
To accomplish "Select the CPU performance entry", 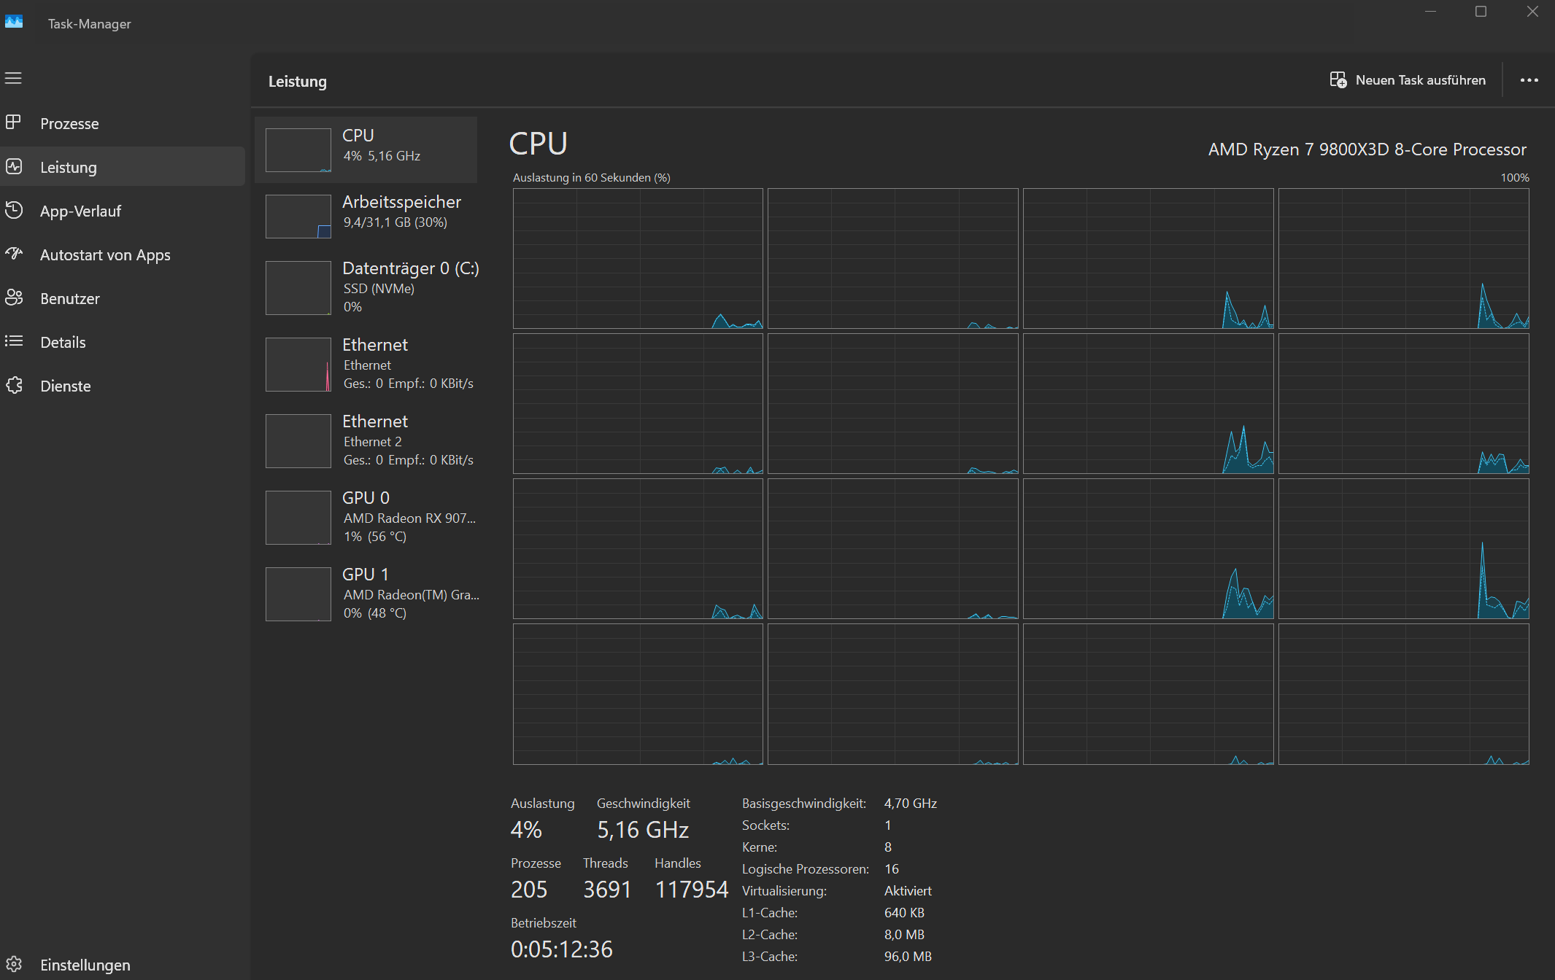I will (366, 149).
